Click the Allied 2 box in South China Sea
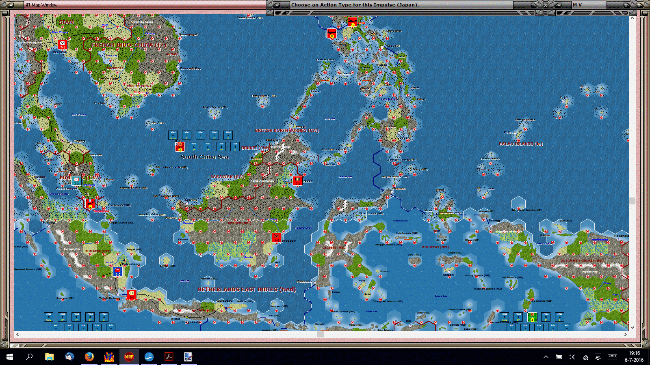 pos(201,135)
